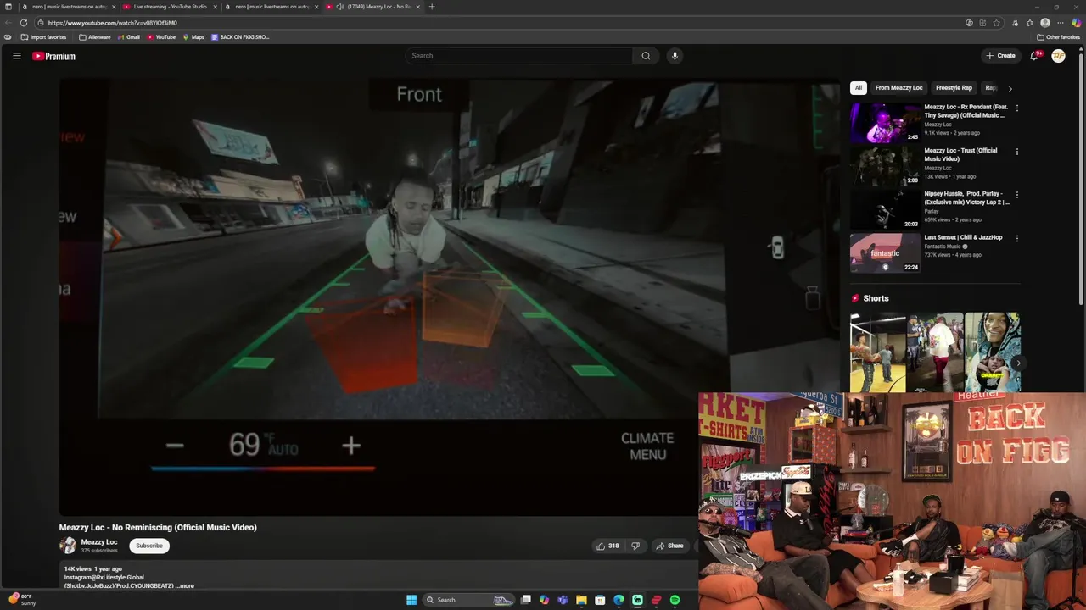Screen dimensions: 1086x610
Task: Click the Create button
Action: click(1000, 56)
